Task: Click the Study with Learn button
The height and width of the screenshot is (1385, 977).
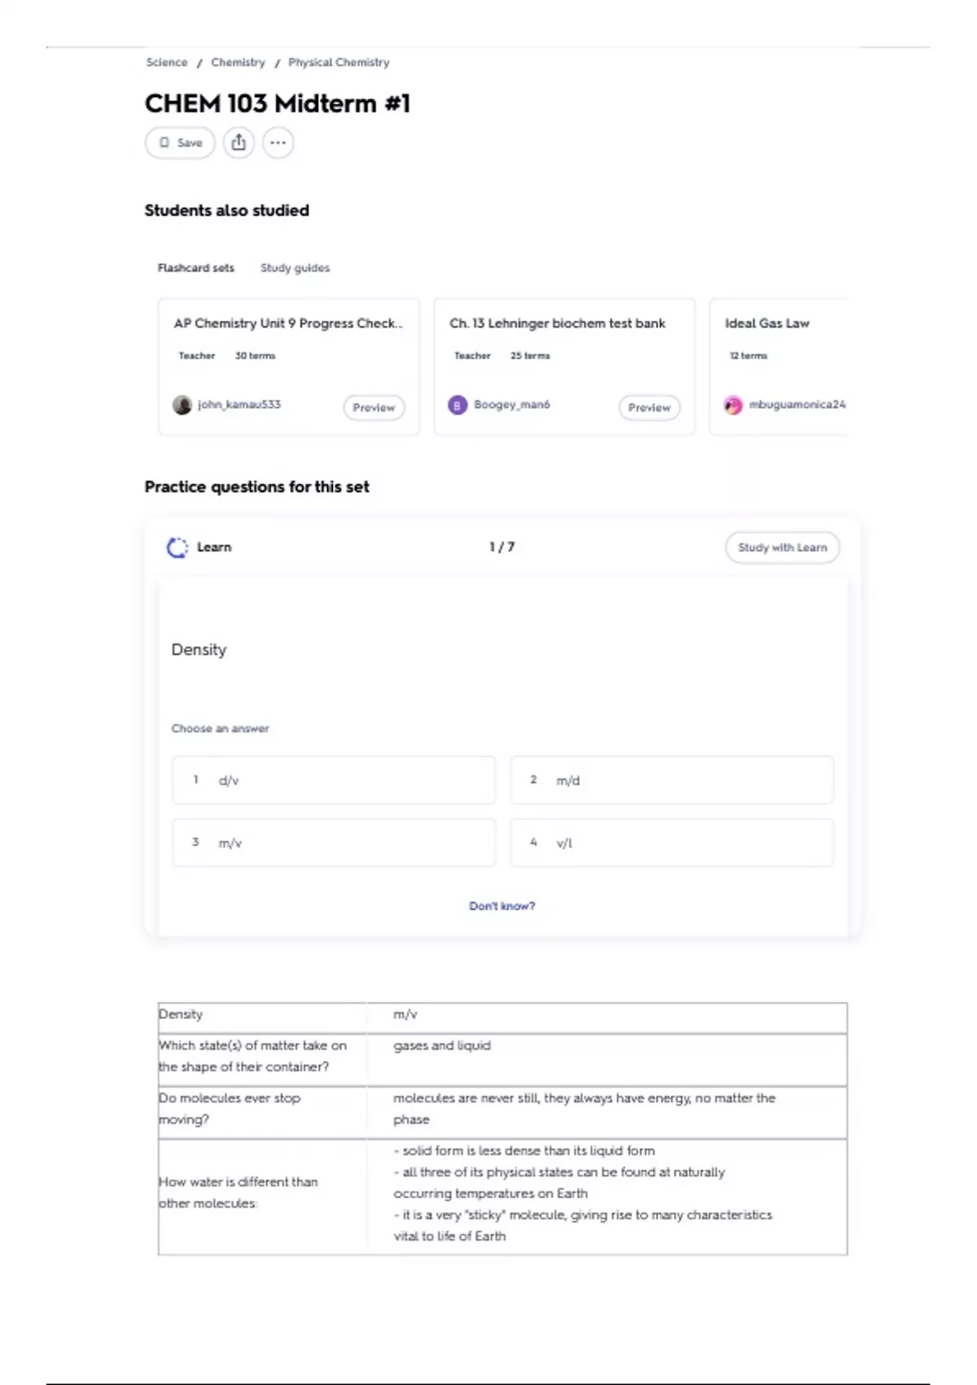Action: click(782, 547)
